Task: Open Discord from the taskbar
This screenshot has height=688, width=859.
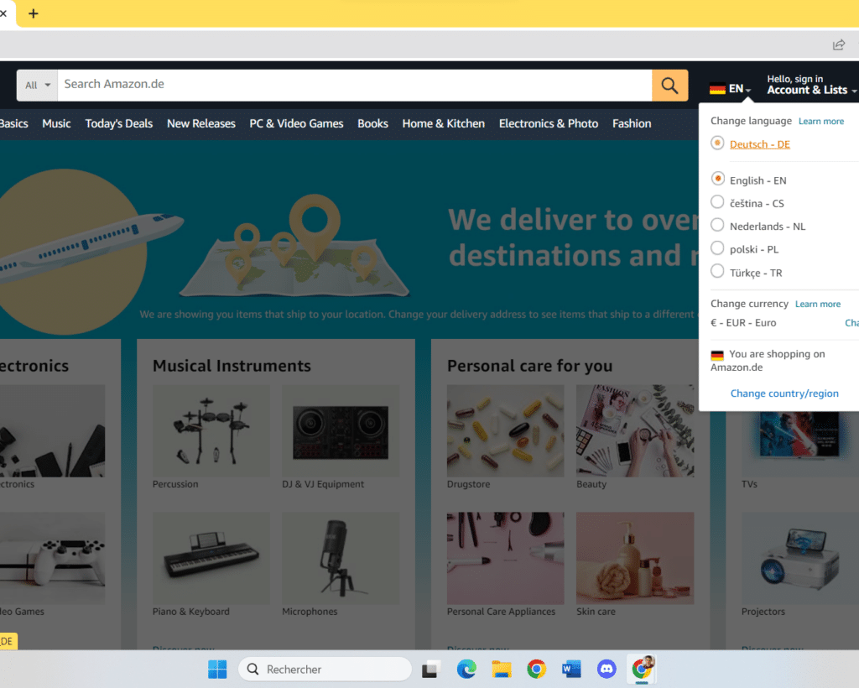Action: (607, 669)
